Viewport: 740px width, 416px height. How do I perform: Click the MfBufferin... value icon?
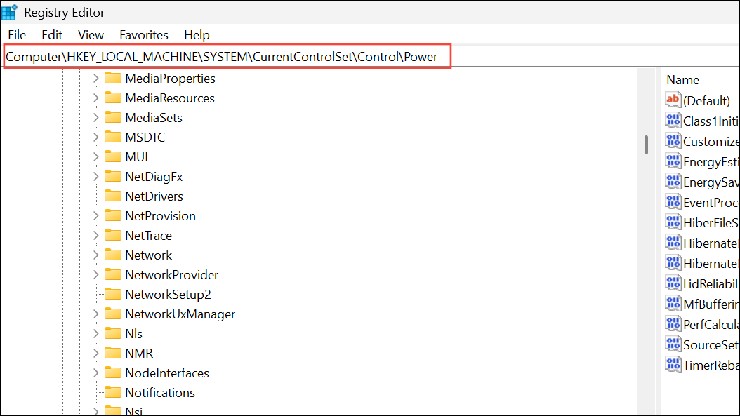(x=673, y=303)
